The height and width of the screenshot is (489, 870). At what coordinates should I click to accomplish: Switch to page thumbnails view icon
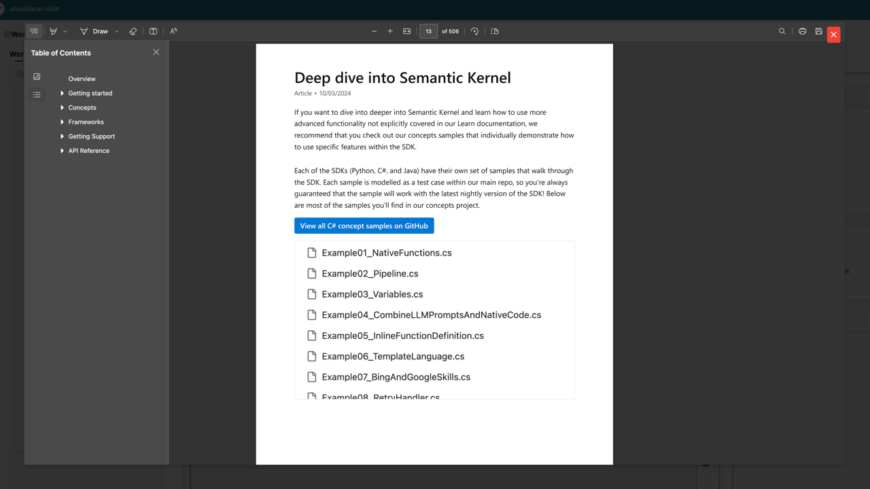coord(37,77)
